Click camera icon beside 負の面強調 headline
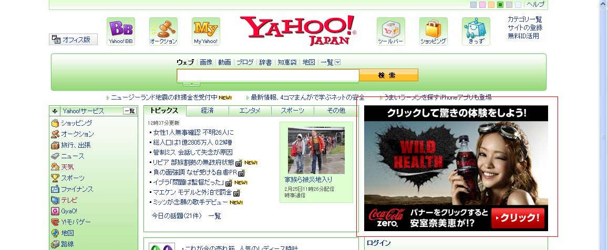 (242, 173)
